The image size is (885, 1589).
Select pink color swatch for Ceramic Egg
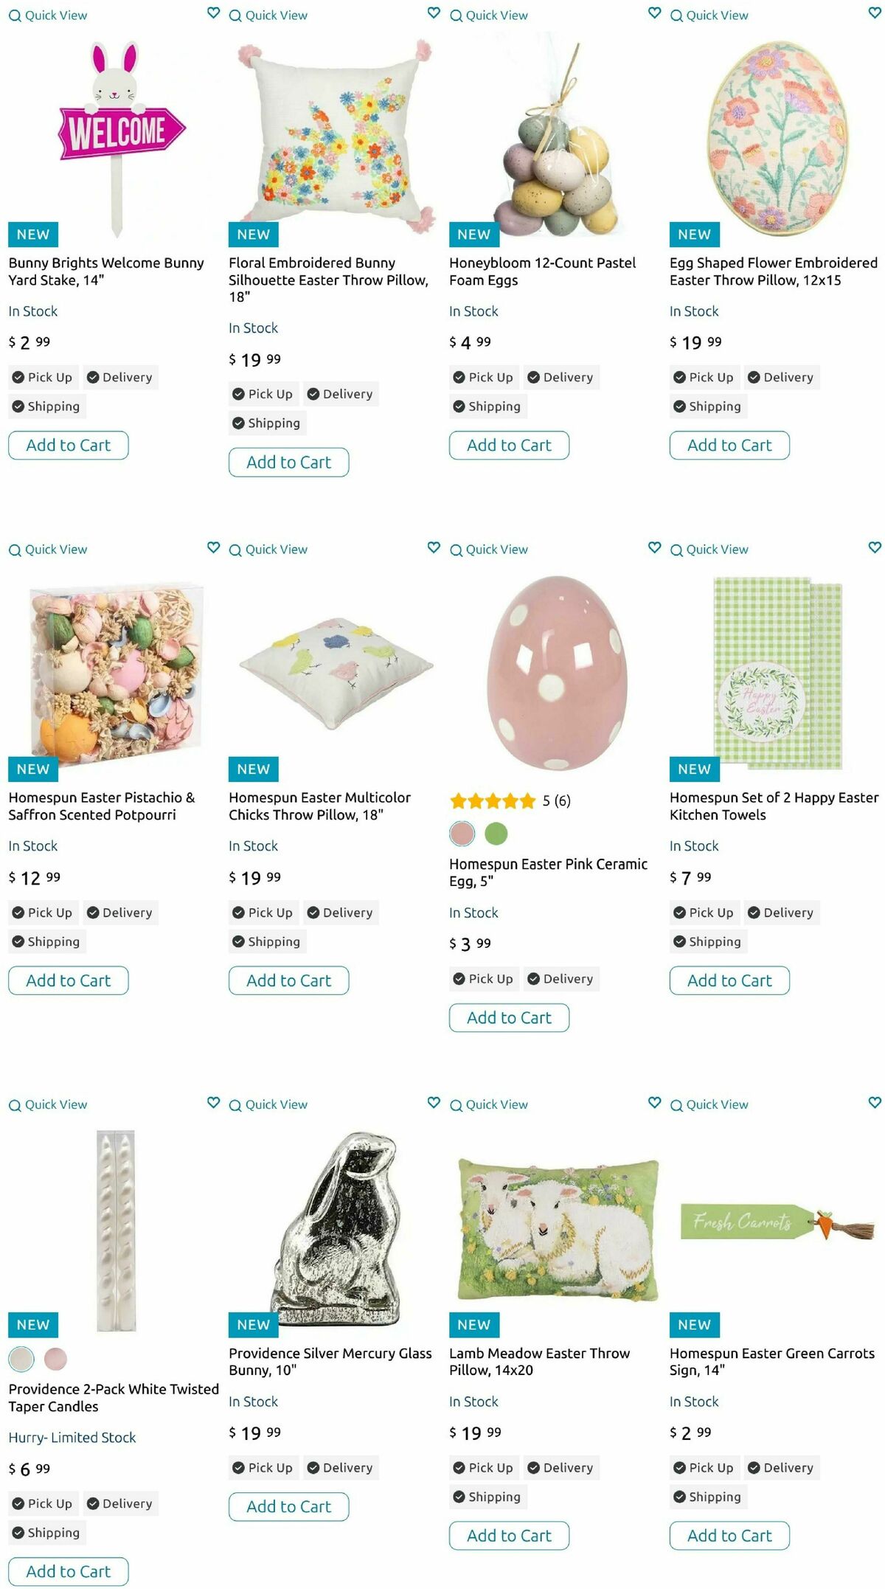point(462,834)
